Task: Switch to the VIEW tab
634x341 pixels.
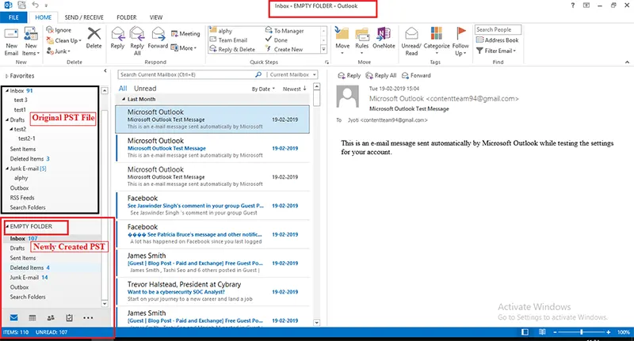Action: click(x=156, y=17)
